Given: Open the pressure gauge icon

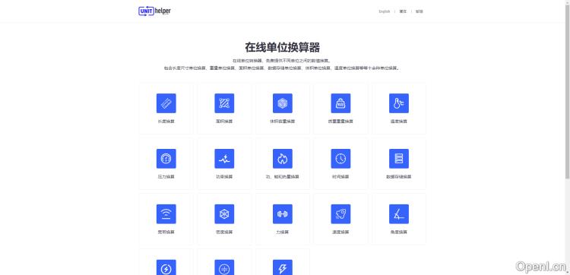Looking at the screenshot, I should [166, 158].
